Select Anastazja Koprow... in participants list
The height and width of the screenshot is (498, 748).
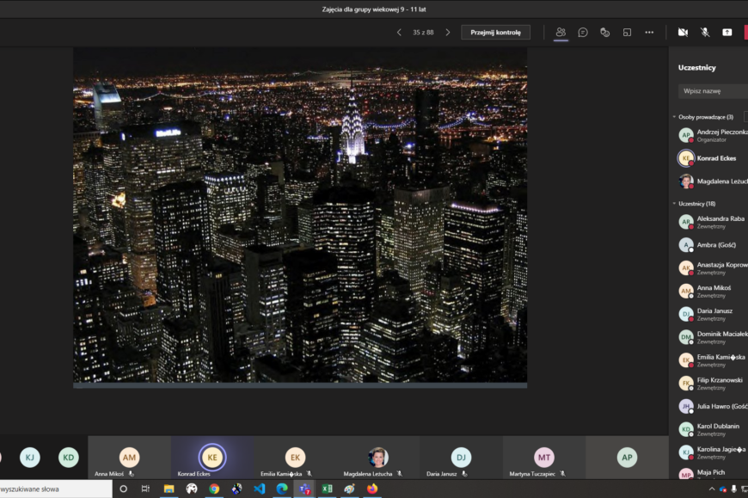pyautogui.click(x=713, y=268)
